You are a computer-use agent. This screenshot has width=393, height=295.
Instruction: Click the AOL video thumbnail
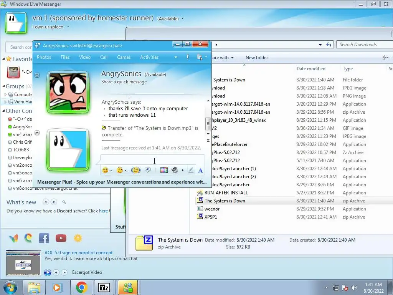tap(23, 263)
